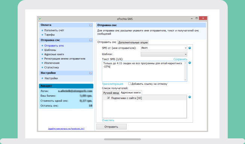Screen dimensions: 245x144
Task: Open Пополнить счёт in sidebar
Action: [54, 30]
